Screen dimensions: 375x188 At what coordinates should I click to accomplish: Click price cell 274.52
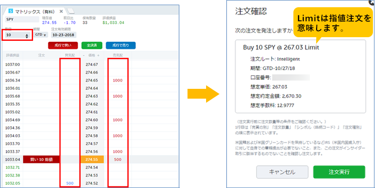tap(92, 183)
